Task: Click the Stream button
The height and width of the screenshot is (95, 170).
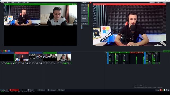Action: (42, 90)
